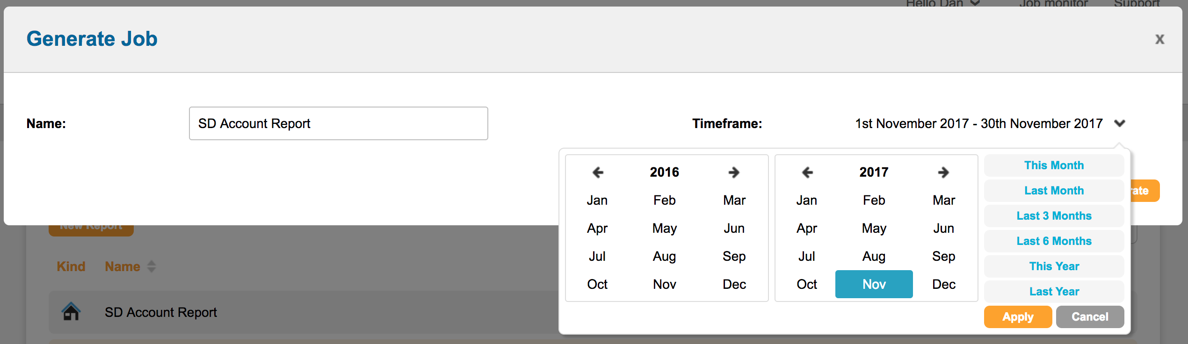Go to next year in 2016 calendar

[734, 172]
